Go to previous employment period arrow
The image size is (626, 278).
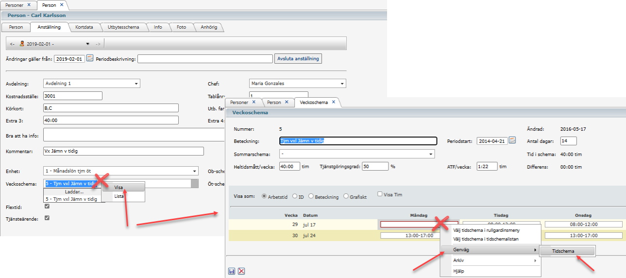coord(12,44)
